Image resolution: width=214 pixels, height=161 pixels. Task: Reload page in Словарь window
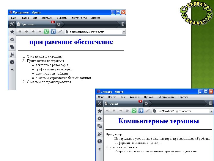tap(134, 111)
